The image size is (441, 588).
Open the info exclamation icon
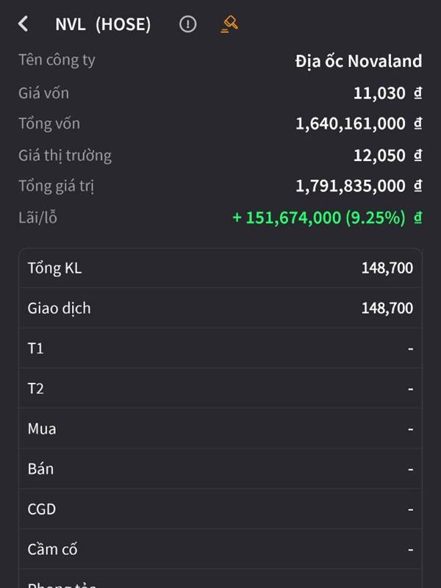tap(187, 24)
